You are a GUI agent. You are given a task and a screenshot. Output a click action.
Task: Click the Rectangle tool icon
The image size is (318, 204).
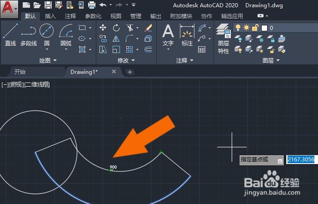[x=82, y=28]
